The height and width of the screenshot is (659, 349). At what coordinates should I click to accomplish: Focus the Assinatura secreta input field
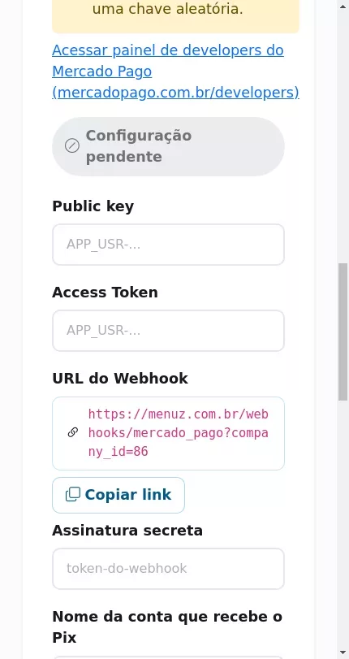168,569
